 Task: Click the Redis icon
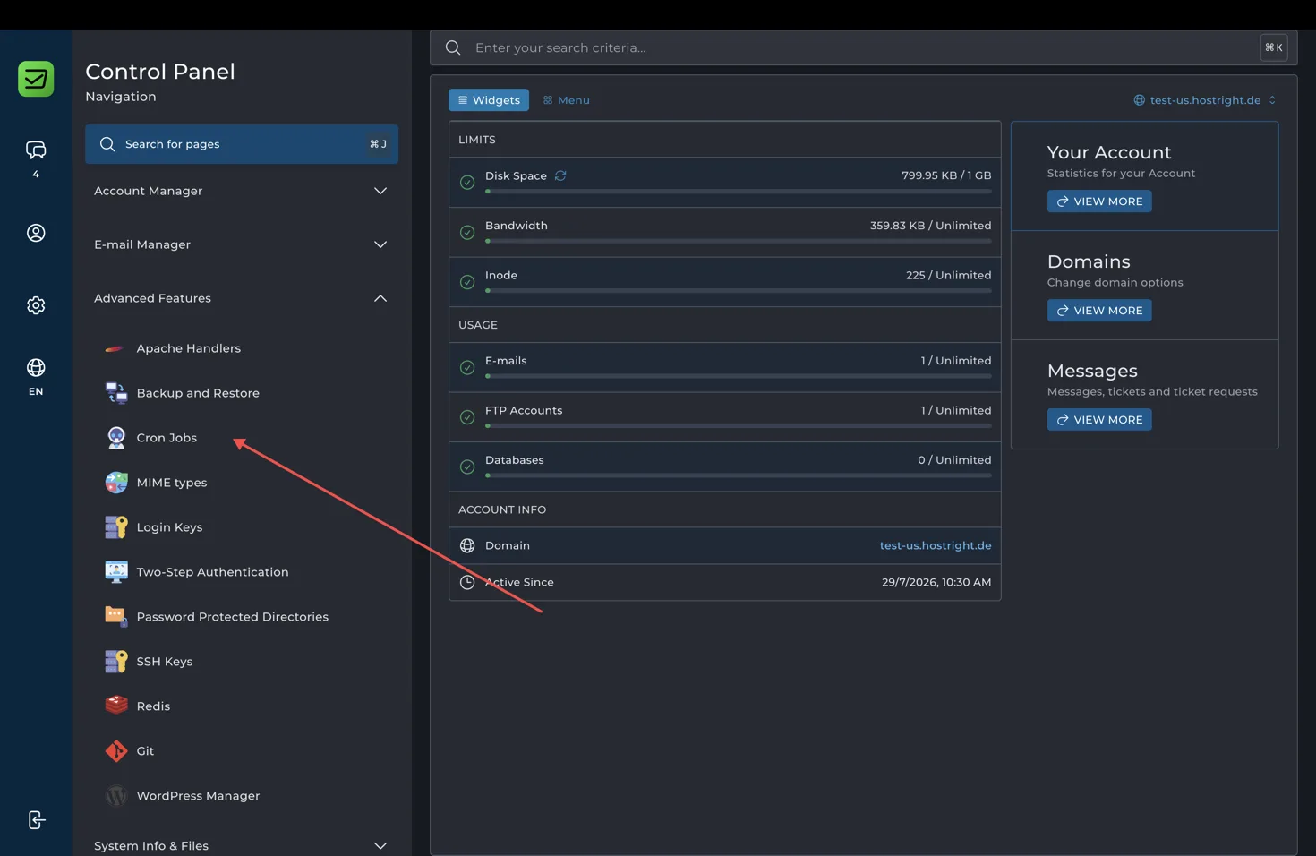tap(116, 706)
